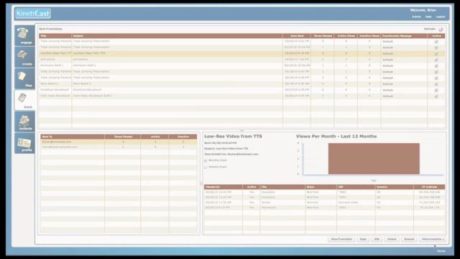Open the Help link in header

[428, 17]
